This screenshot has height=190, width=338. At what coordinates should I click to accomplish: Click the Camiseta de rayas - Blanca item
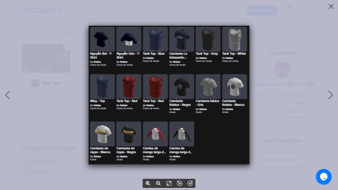(102, 141)
